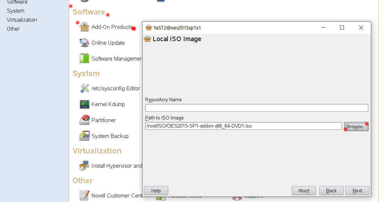Choose Other category in the sidebar
Screen dimensions: 379x202
[x=13, y=29]
